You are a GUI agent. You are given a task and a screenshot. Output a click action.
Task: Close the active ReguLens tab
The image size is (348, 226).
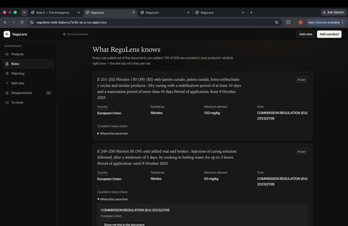pos(133,13)
